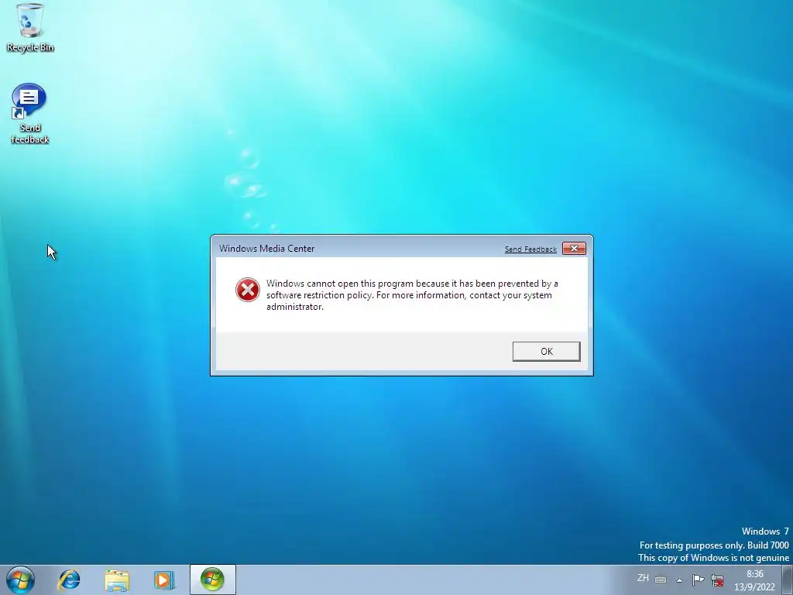Open Windows Explorer from the taskbar

coord(117,580)
